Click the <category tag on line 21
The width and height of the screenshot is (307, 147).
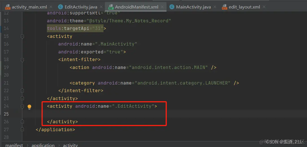tap(82, 83)
